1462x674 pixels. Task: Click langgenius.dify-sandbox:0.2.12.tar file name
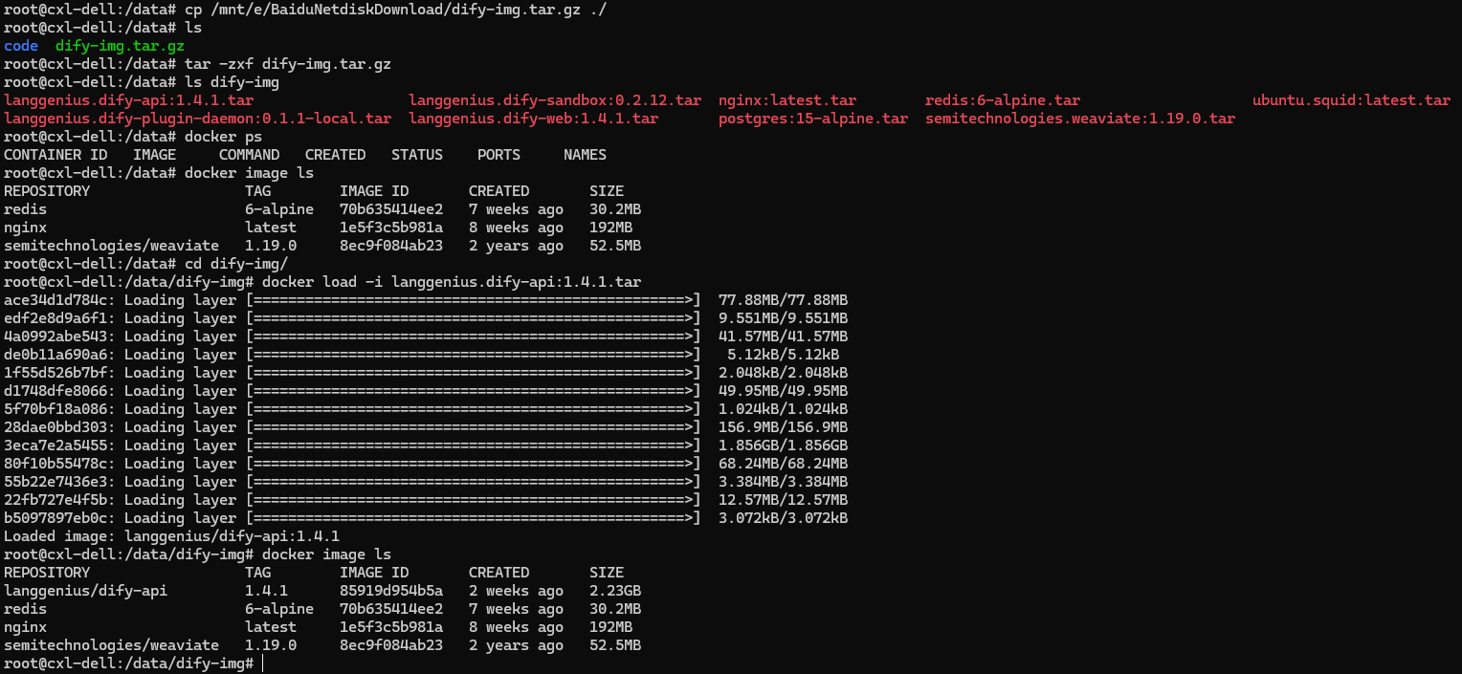[x=555, y=100]
